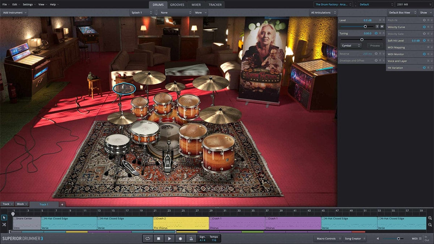Toggle the Tuning power button

pyautogui.click(x=376, y=33)
